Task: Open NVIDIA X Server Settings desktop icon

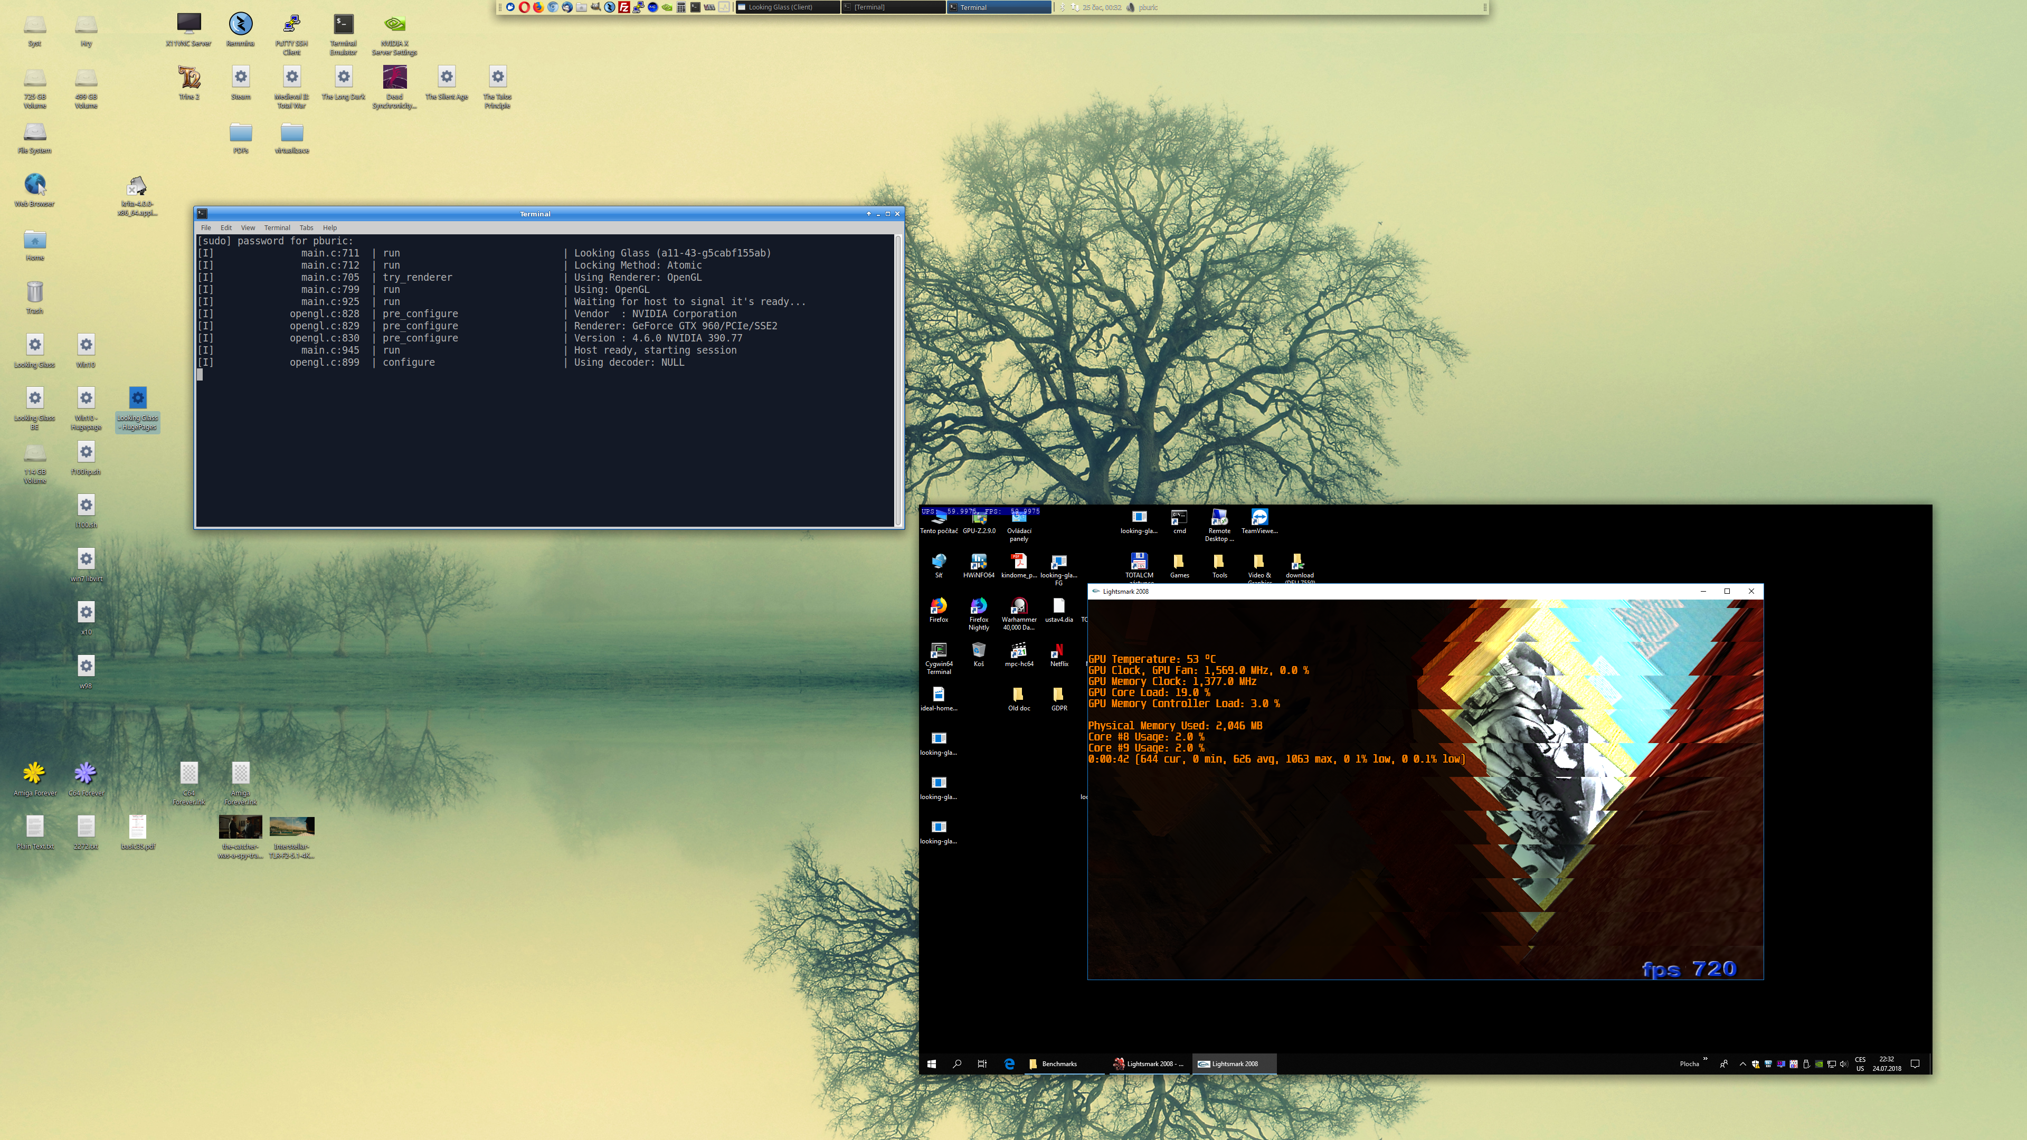Action: point(394,35)
